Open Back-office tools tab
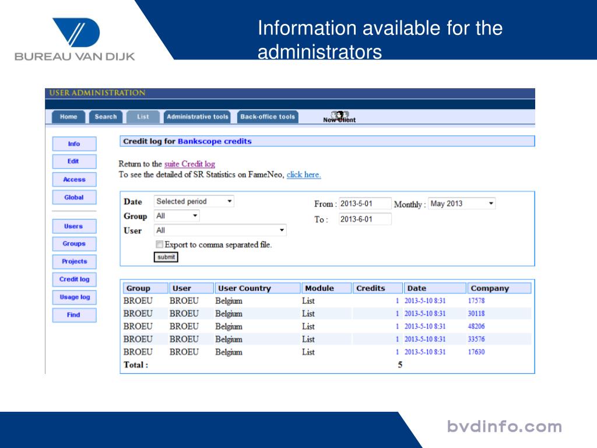The image size is (597, 448). pos(268,117)
